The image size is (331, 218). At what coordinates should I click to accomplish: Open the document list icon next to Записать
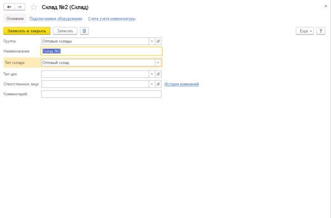point(84,31)
